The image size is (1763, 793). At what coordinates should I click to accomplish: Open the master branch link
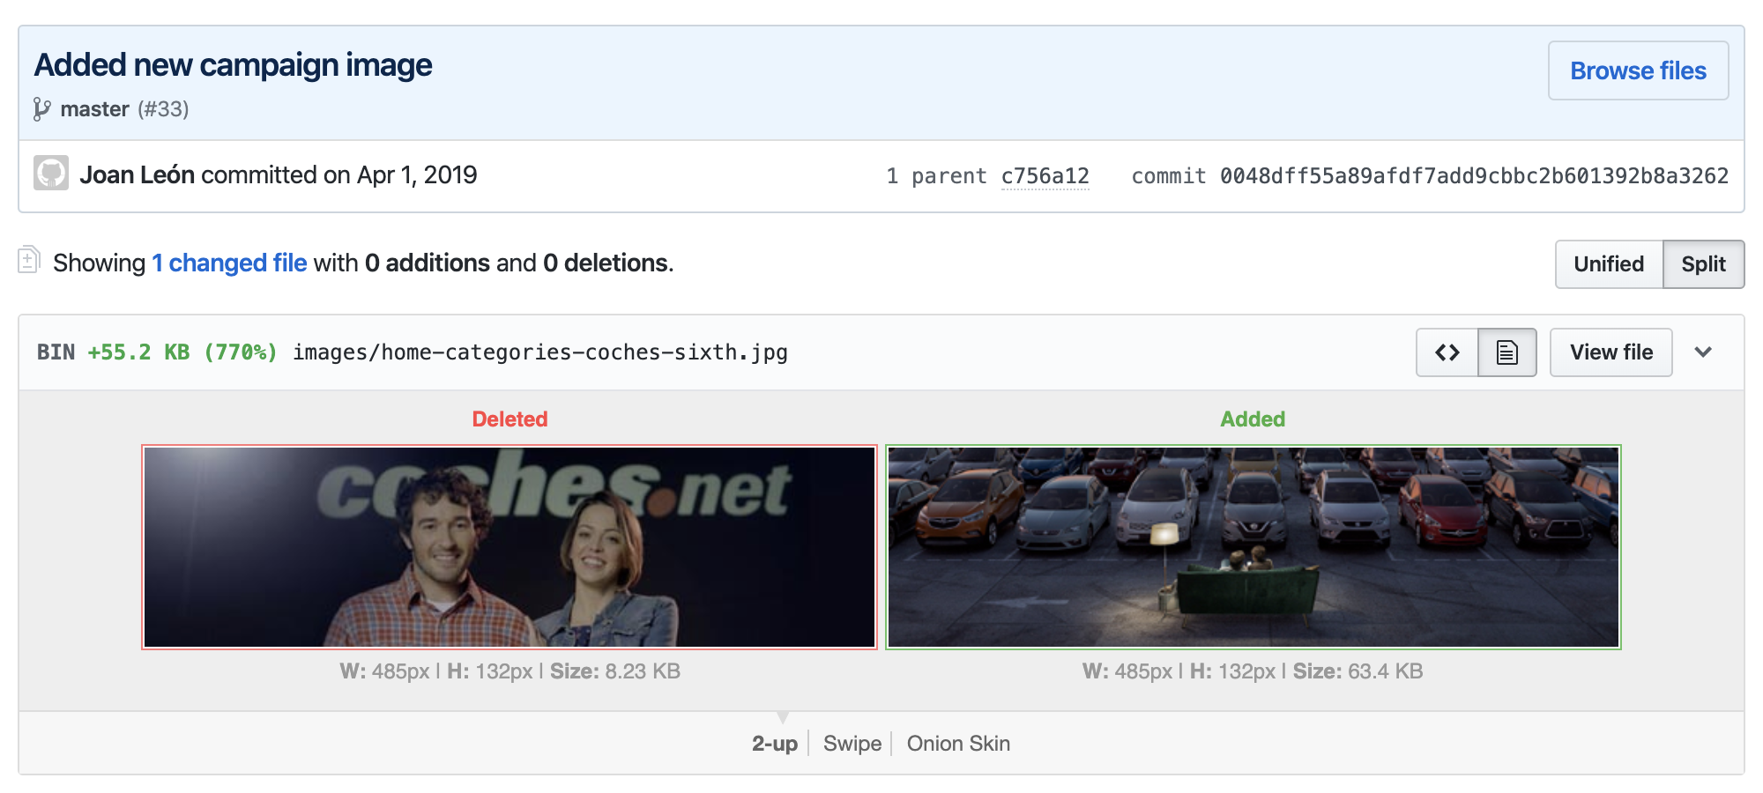tap(95, 109)
